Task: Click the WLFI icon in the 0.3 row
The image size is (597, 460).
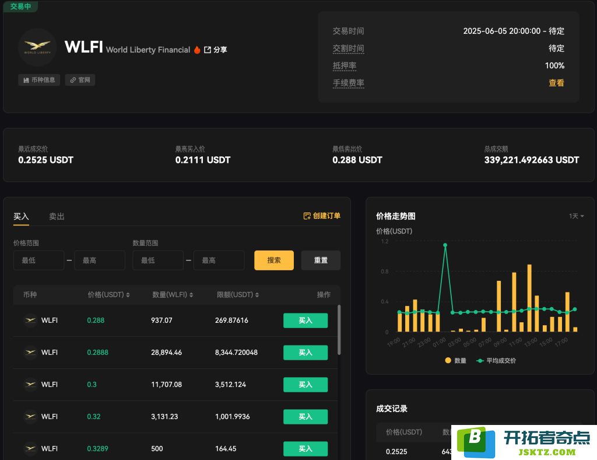Action: (30, 384)
